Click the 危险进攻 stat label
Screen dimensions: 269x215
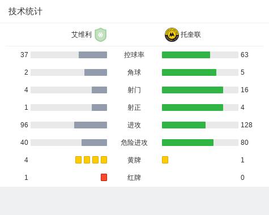coord(134,143)
